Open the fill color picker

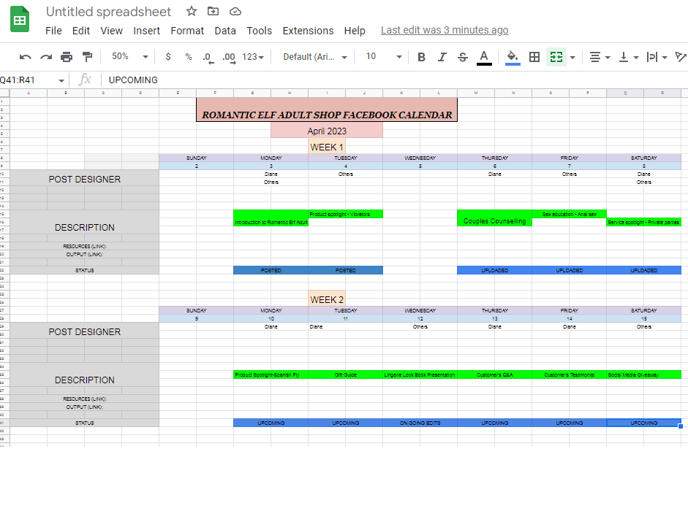coord(513,58)
